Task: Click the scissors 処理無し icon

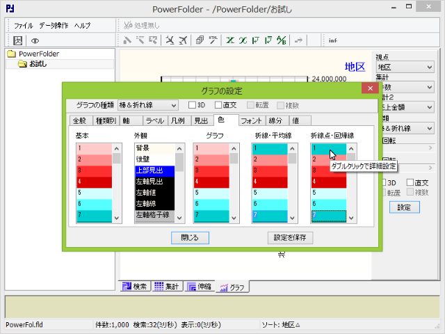Action: 128,25
